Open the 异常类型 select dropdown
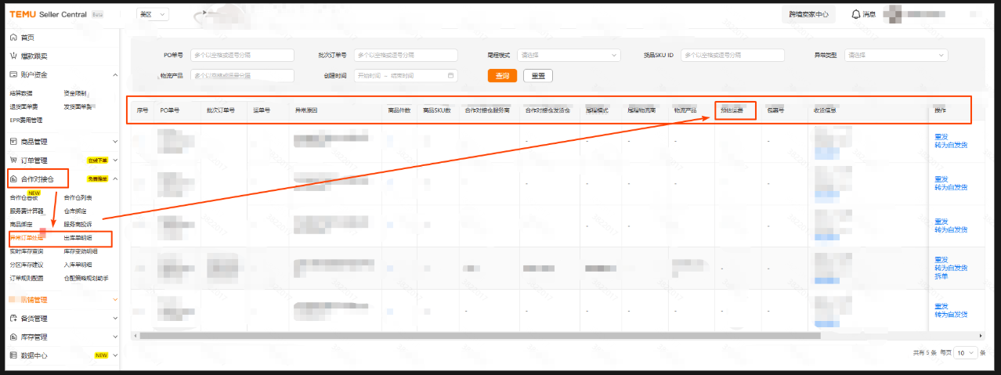 tap(895, 56)
